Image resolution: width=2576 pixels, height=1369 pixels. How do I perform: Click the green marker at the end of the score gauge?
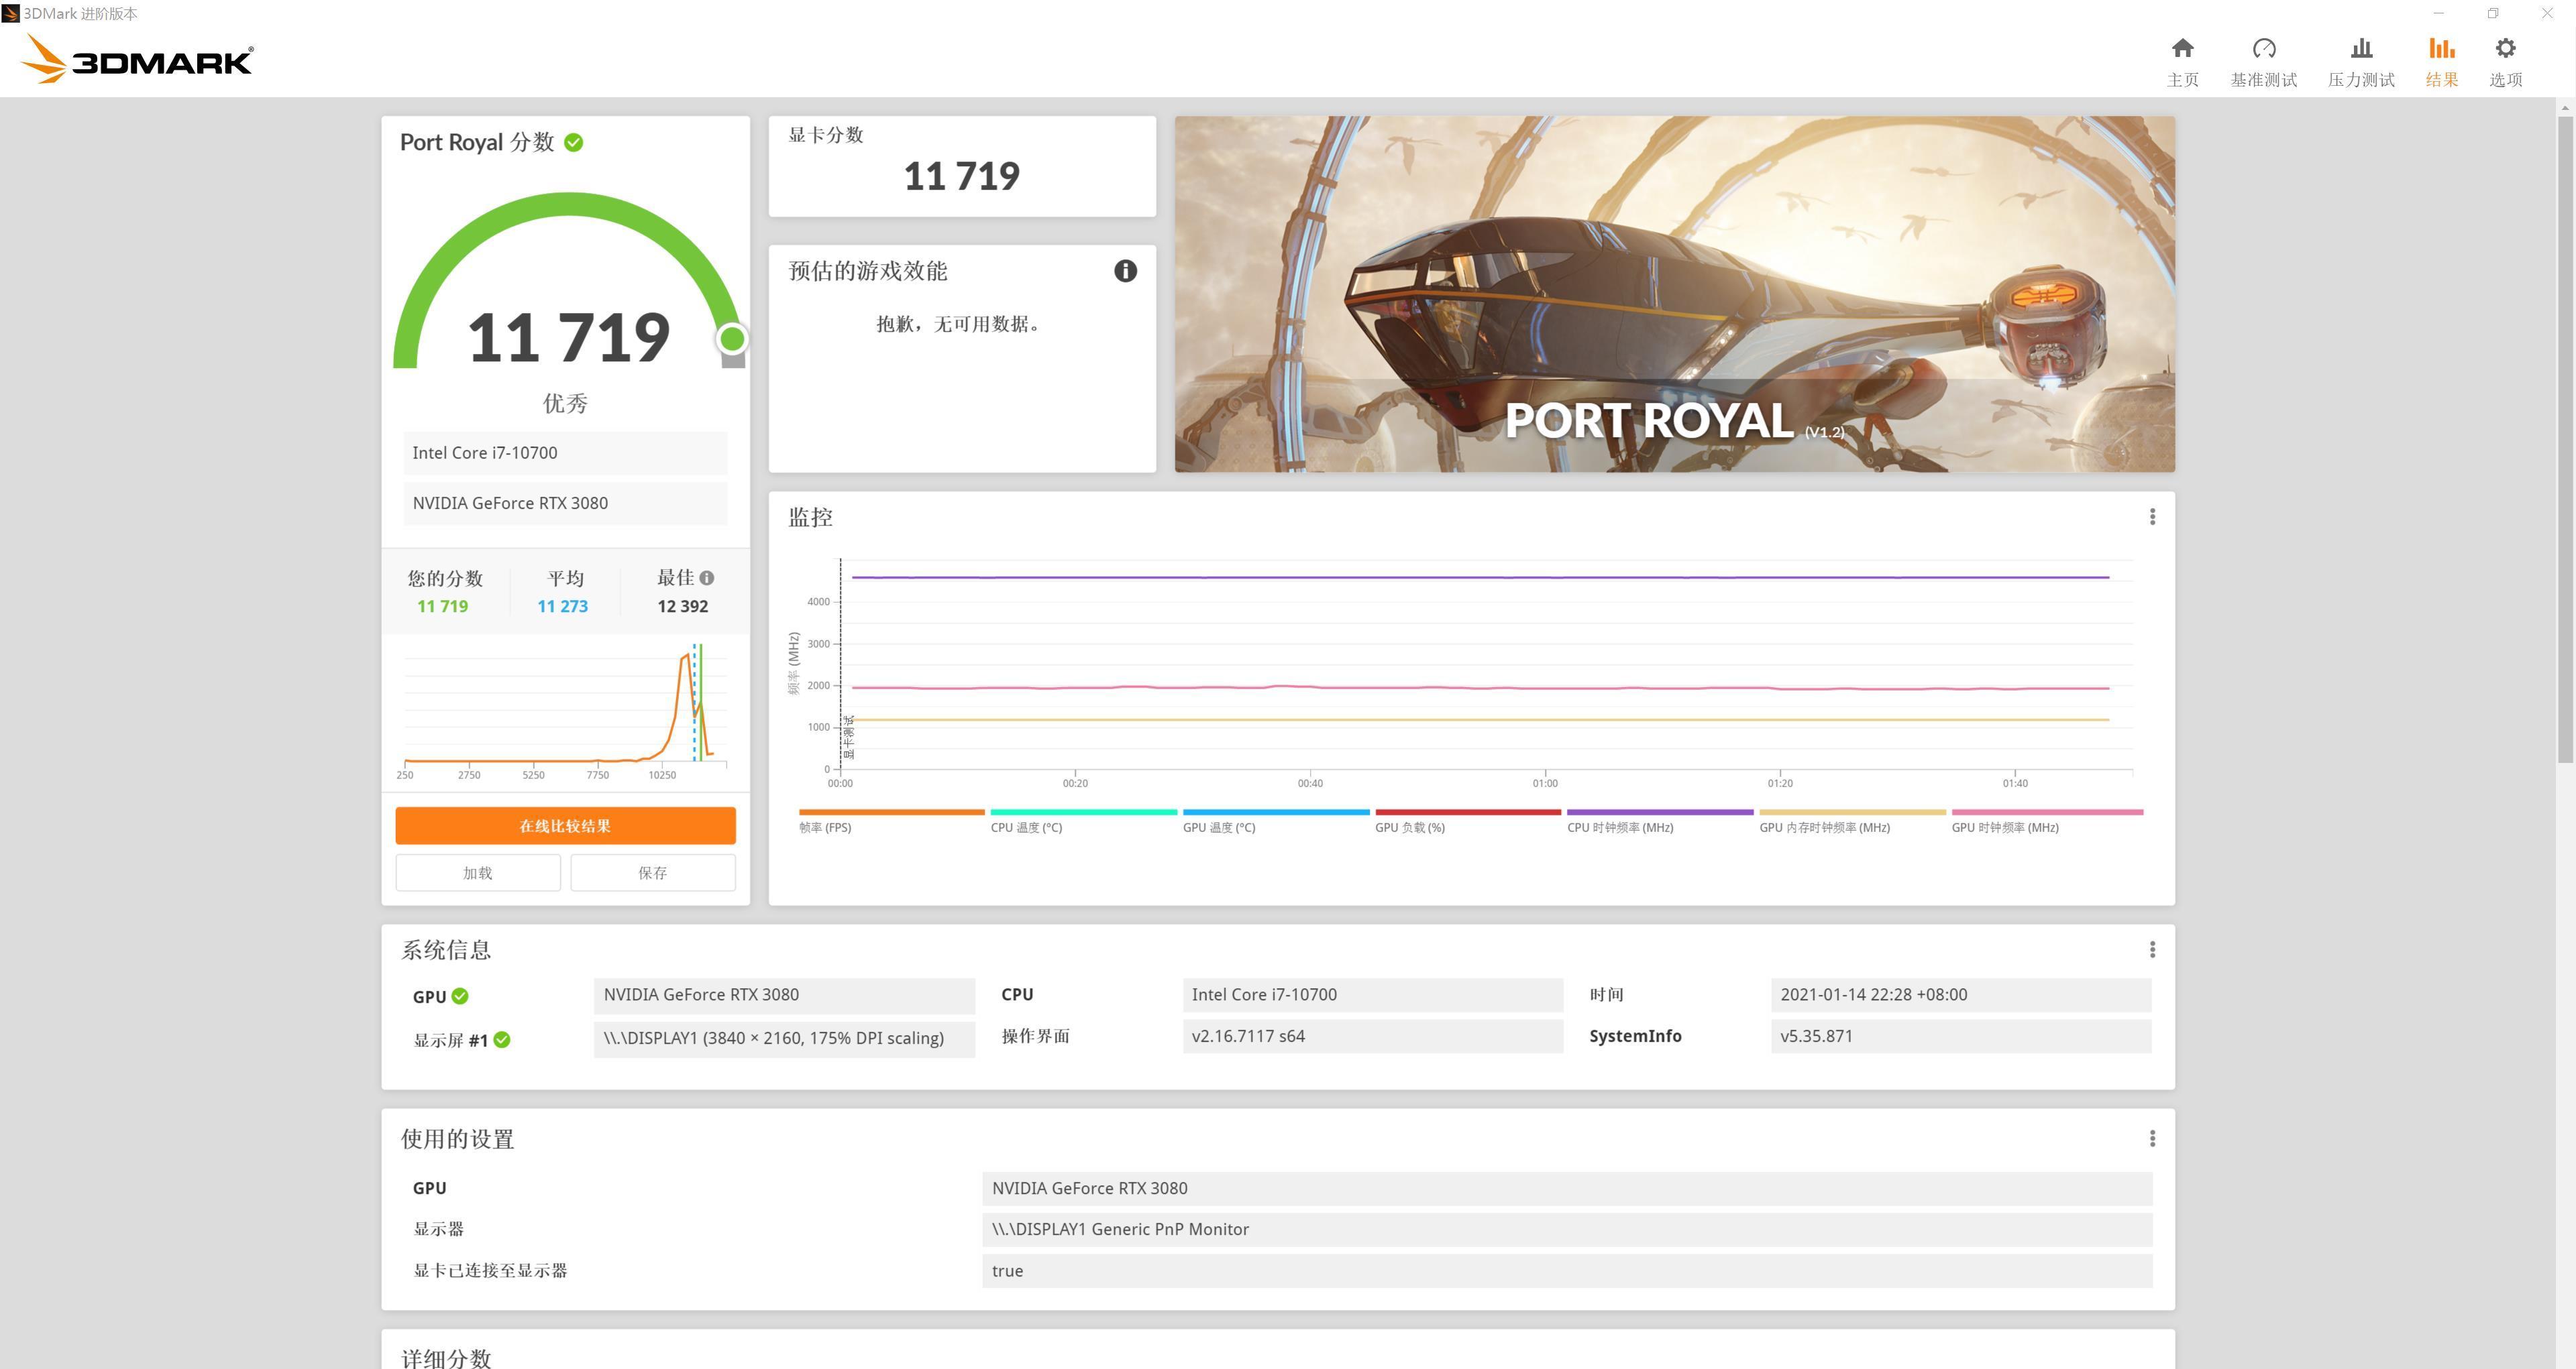732,340
